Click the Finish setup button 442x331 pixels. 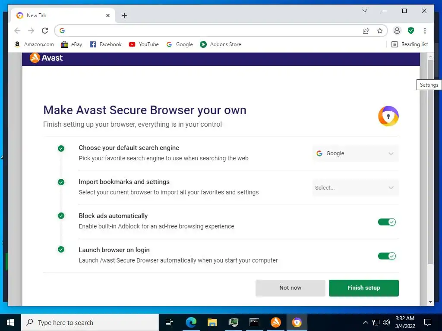363,288
